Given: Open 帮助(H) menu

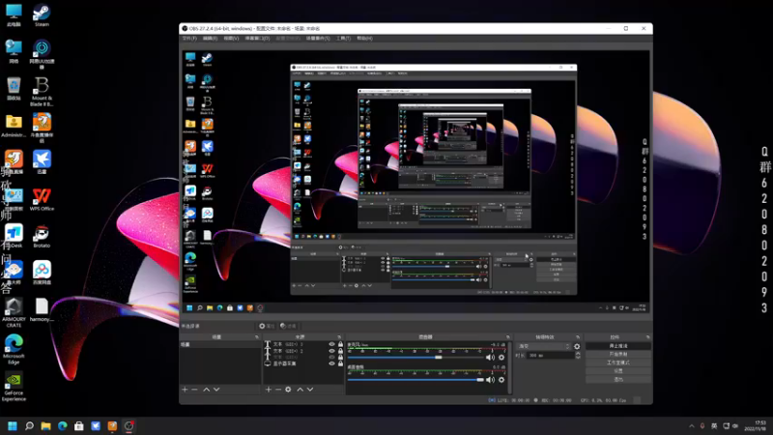Looking at the screenshot, I should click(365, 39).
